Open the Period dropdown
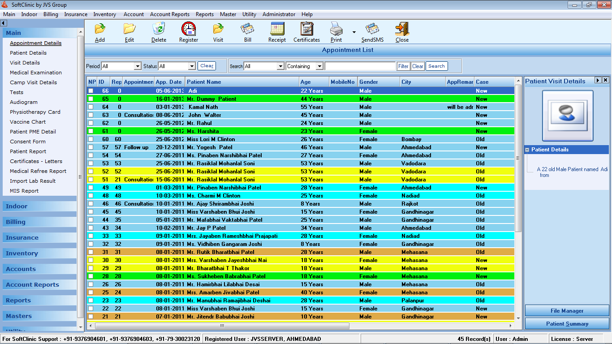 [x=138, y=66]
